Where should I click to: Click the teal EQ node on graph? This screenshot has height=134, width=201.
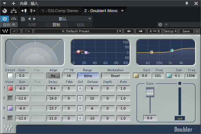[x=172, y=50]
